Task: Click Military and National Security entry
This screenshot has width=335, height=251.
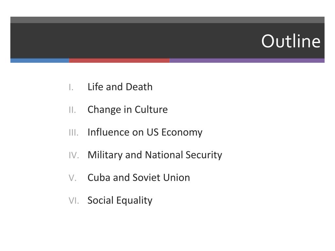Action: (x=155, y=155)
